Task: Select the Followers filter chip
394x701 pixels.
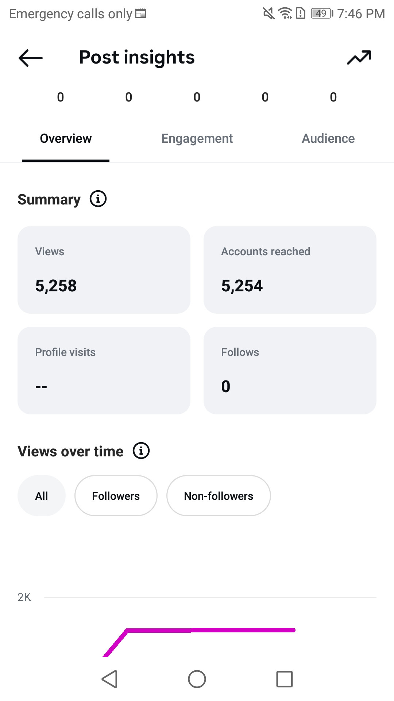Action: 116,495
